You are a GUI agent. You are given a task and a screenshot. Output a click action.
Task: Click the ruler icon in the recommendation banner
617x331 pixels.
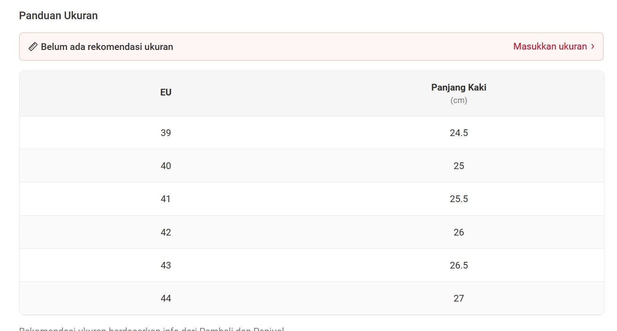click(x=33, y=47)
